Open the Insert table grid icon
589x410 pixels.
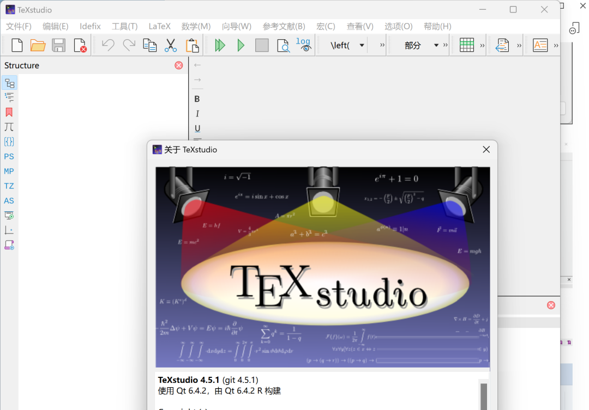point(466,46)
